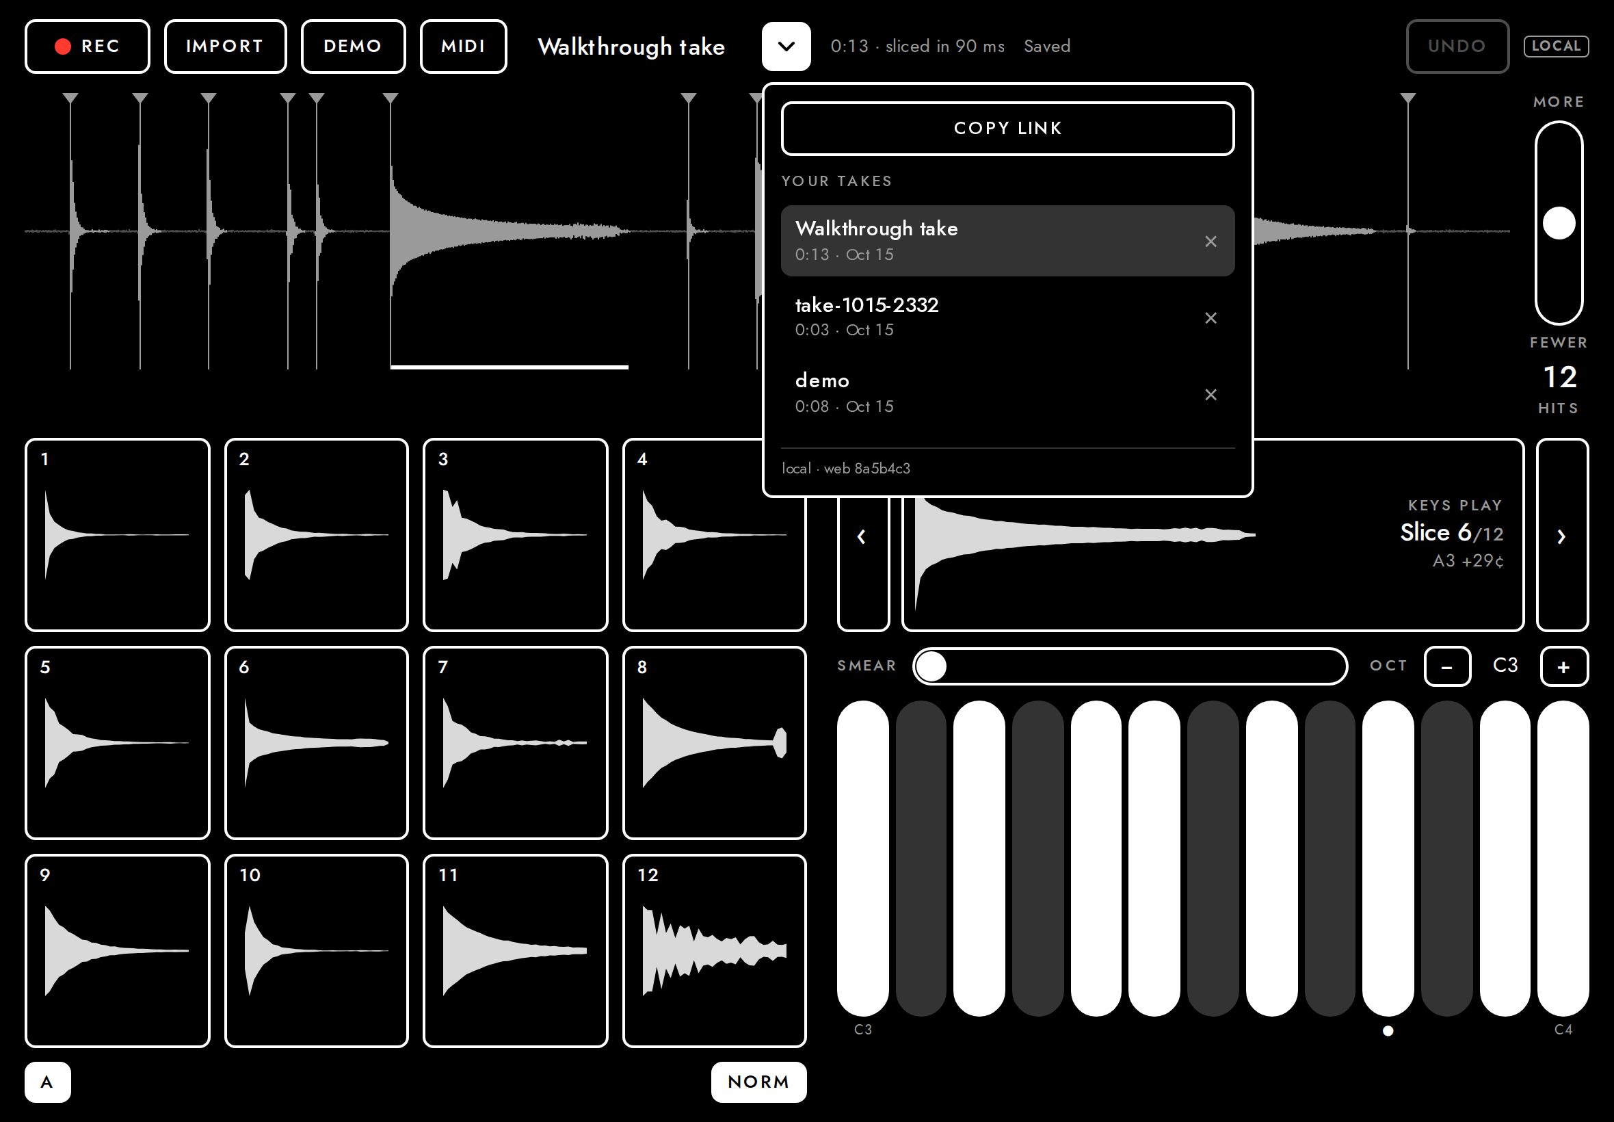Trigger slice pad 10
Viewport: 1614px width, 1122px height.
(316, 951)
